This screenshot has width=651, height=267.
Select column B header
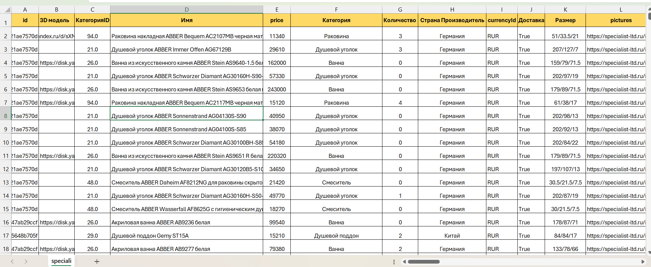57,10
